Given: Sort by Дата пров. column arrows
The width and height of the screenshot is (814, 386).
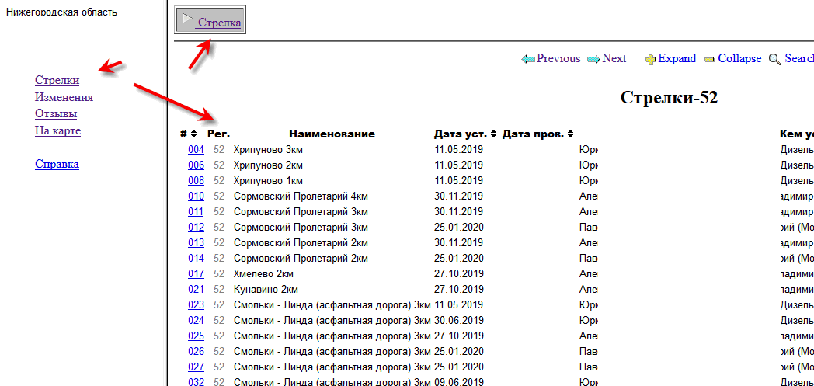Looking at the screenshot, I should [570, 134].
